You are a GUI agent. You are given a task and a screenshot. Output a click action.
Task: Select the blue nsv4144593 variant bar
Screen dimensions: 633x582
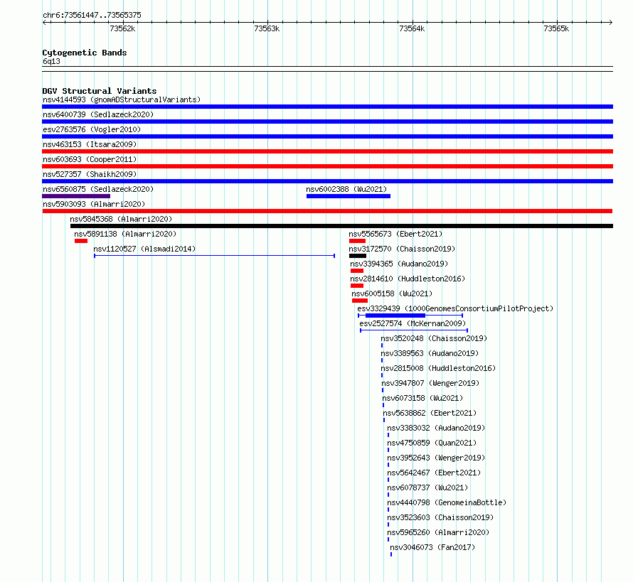[x=327, y=107]
